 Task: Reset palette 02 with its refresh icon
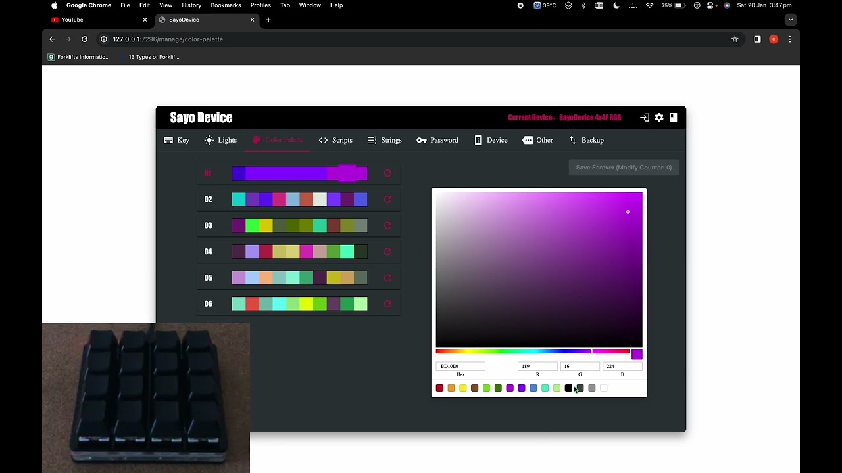click(387, 200)
